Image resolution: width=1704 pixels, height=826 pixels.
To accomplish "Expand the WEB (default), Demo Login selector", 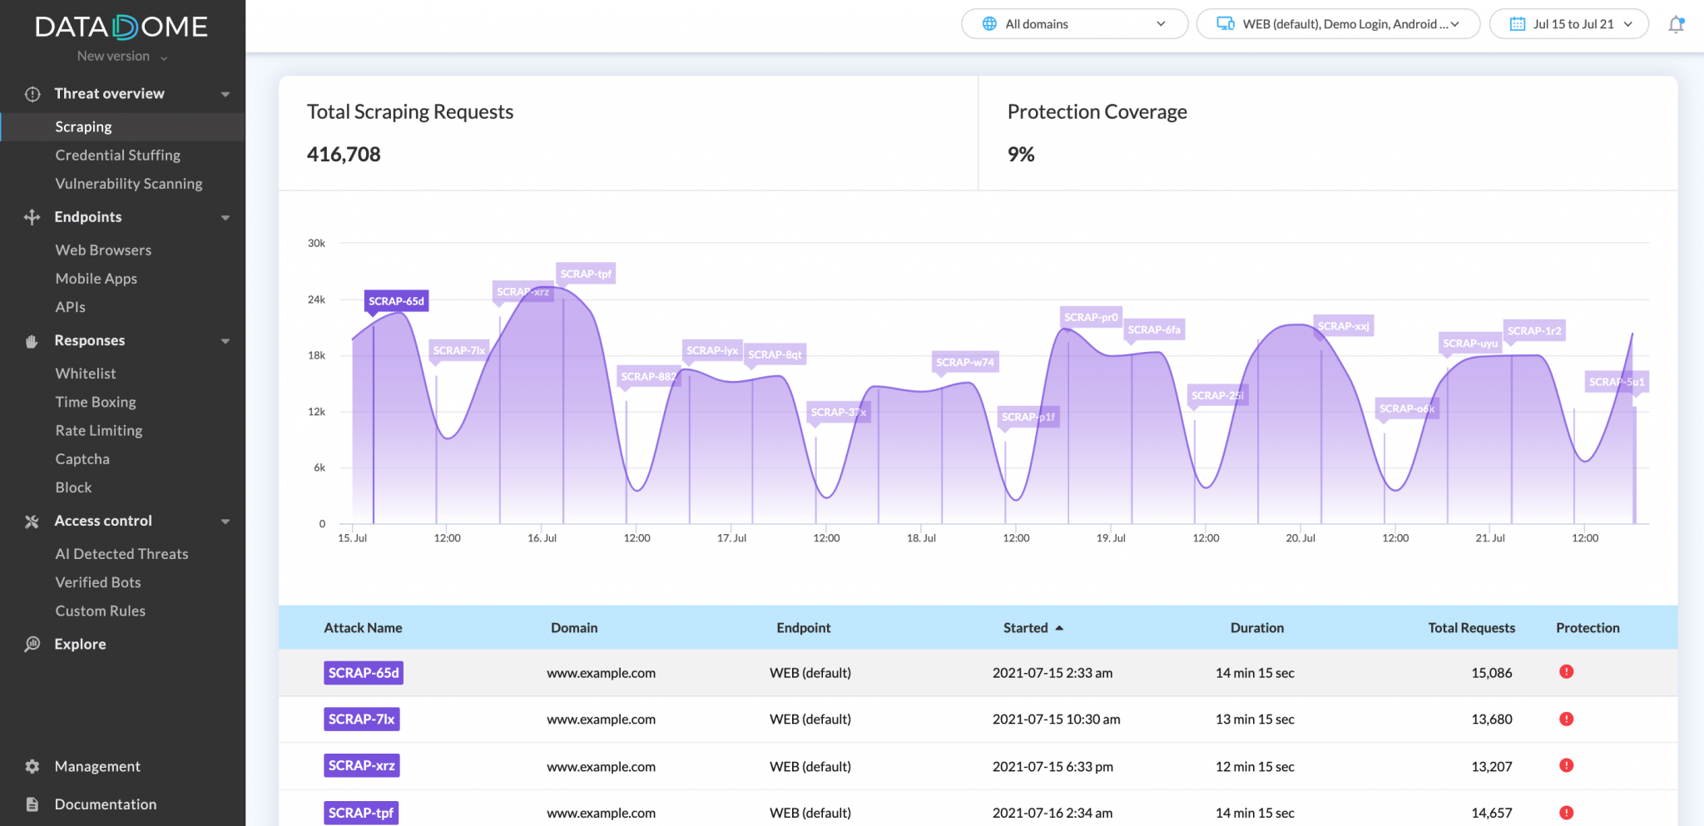I will pyautogui.click(x=1336, y=24).
